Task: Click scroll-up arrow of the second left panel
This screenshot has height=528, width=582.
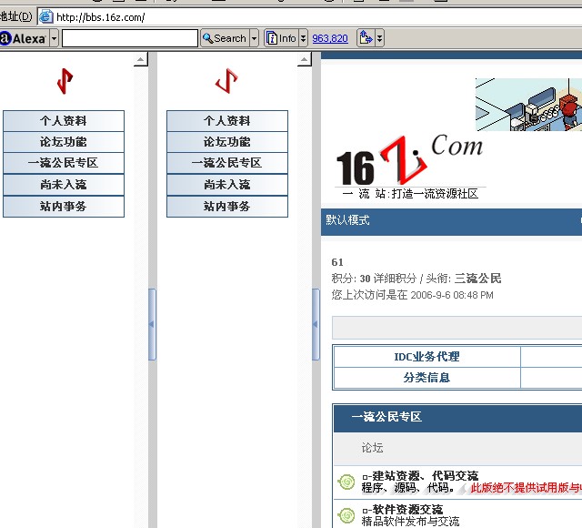Action: 305,59
